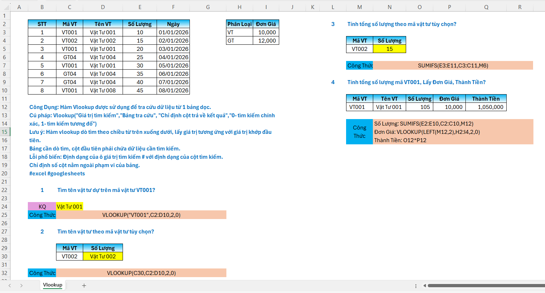Click the pink KQ cell
Viewport: 545px width, 293px height.
[42, 207]
